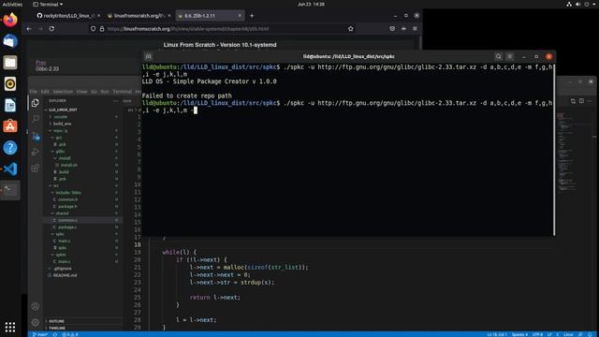599x337 pixels.
Task: Click Activities in the top bar
Action: 12,4
